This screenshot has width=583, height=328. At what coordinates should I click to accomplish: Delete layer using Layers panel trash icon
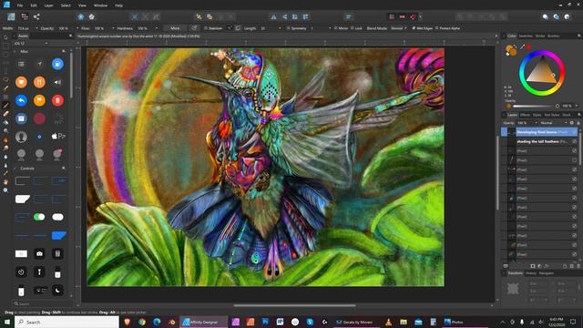point(578,266)
